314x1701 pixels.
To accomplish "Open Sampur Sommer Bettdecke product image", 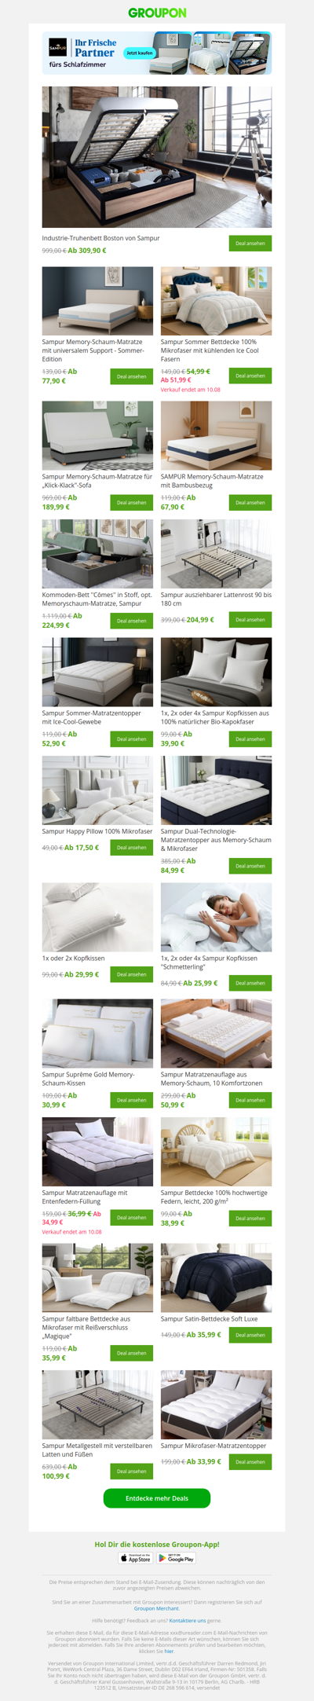I will (216, 301).
